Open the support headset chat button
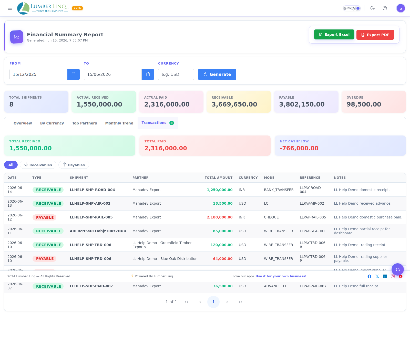 point(398,269)
